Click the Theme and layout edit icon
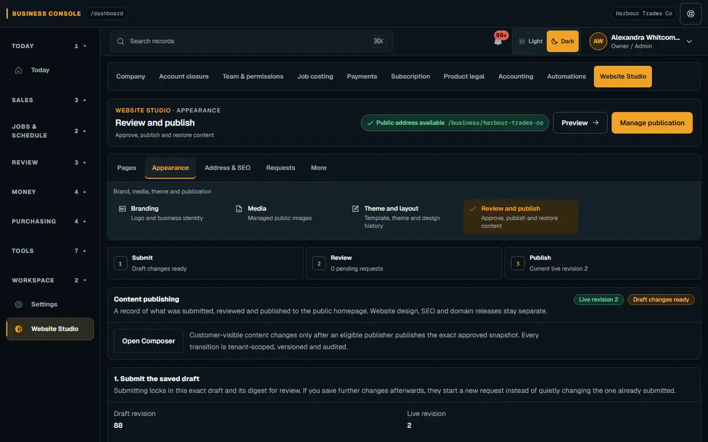708x442 pixels. (356, 209)
